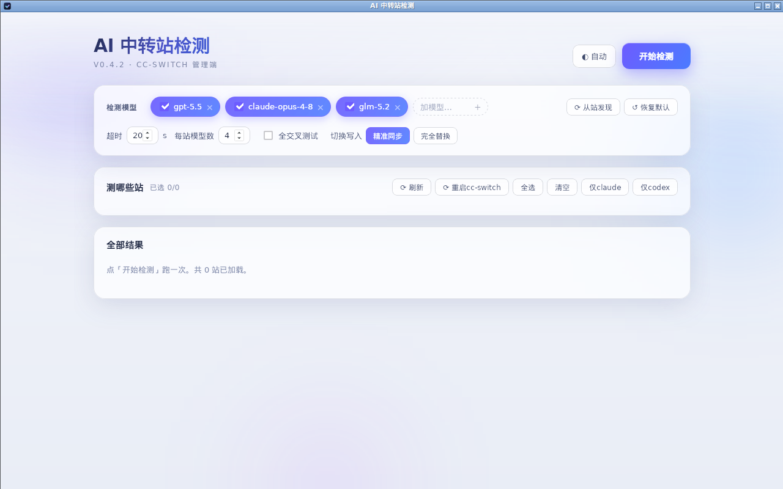Click the 测哪些站 section heading

[x=125, y=187]
